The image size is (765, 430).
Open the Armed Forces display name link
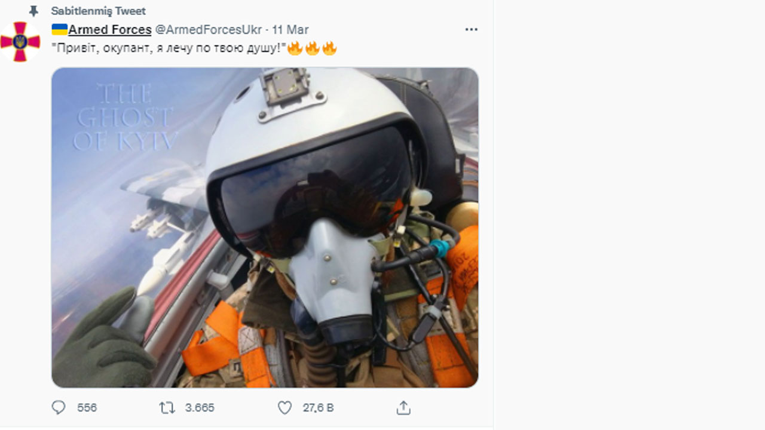pos(109,29)
